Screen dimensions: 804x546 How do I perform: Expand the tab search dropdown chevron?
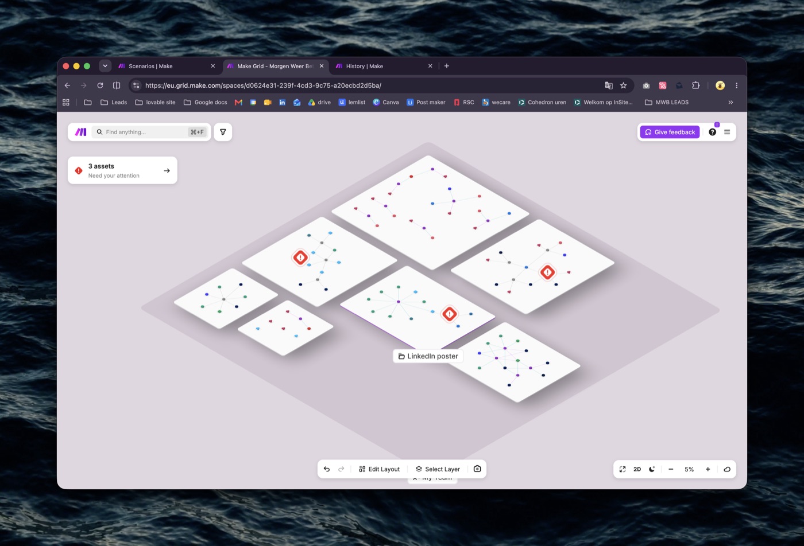105,66
